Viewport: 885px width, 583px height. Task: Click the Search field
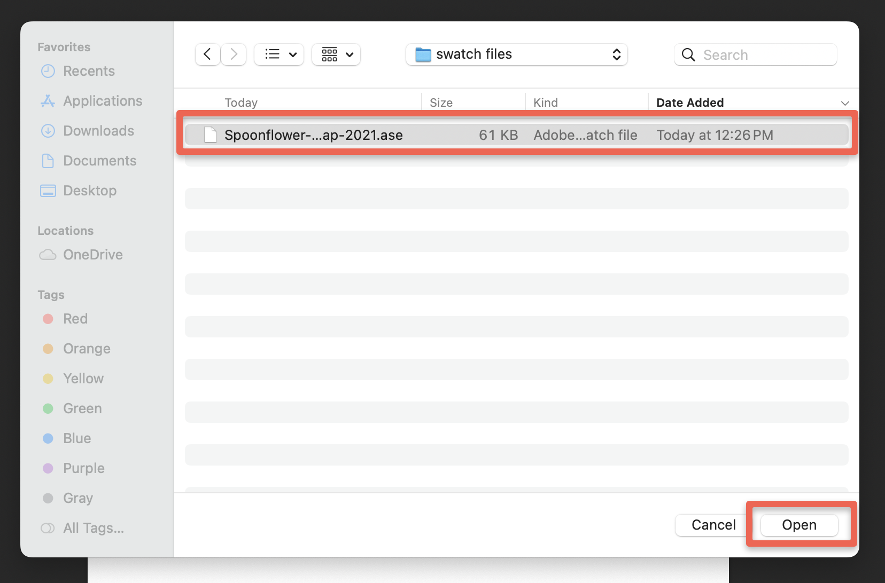pyautogui.click(x=755, y=54)
